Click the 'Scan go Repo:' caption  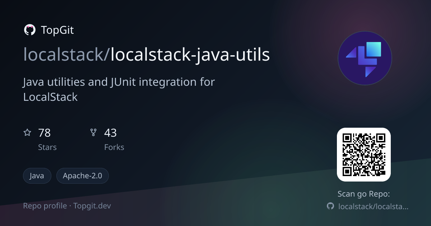363,194
